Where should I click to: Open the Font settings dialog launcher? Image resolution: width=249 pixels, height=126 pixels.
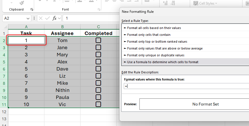[99, 9]
